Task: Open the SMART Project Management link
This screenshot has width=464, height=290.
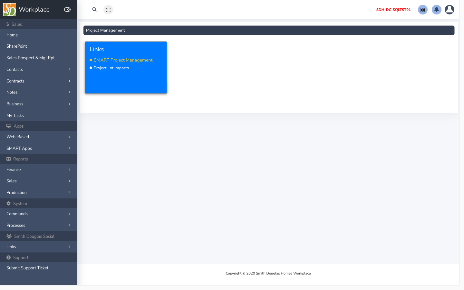Action: [x=123, y=60]
